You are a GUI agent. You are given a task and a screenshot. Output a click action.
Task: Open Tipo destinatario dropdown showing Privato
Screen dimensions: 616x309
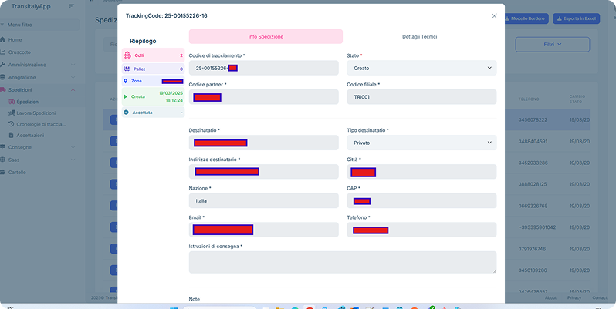pyautogui.click(x=421, y=143)
